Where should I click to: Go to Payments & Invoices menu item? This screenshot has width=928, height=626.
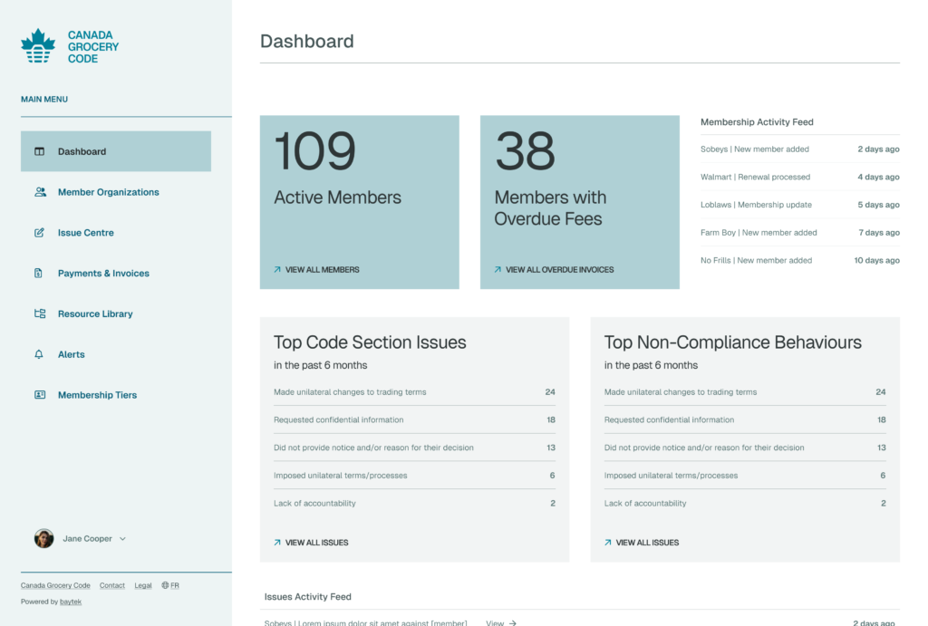pyautogui.click(x=103, y=273)
